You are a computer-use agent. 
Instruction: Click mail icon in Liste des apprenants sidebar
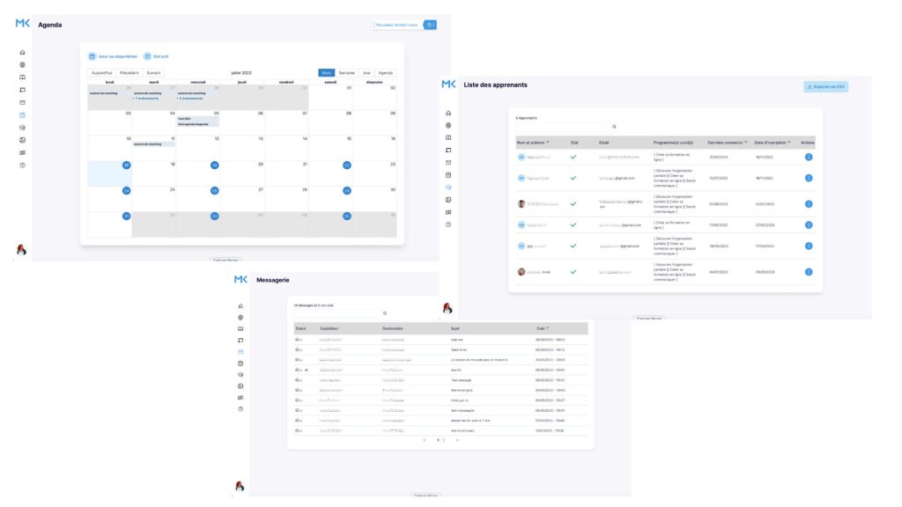(x=448, y=163)
